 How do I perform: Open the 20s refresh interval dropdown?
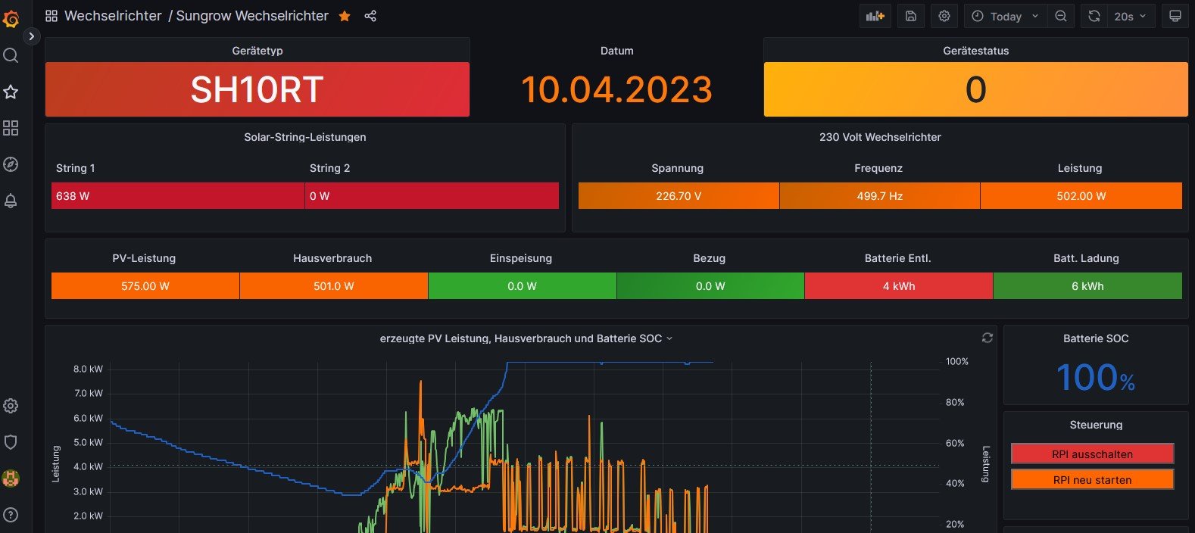click(1129, 16)
